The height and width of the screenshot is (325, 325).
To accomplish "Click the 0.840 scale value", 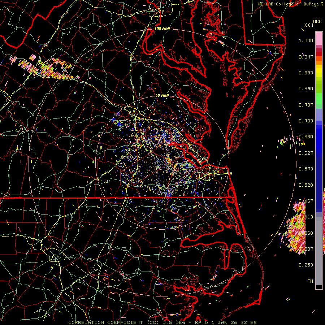I will coord(306,89).
